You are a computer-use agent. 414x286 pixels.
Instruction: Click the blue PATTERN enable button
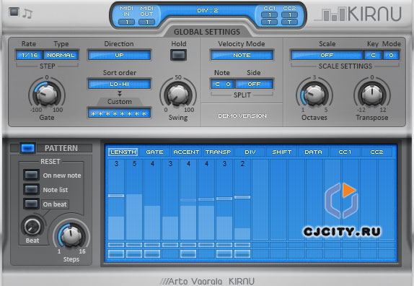point(27,148)
